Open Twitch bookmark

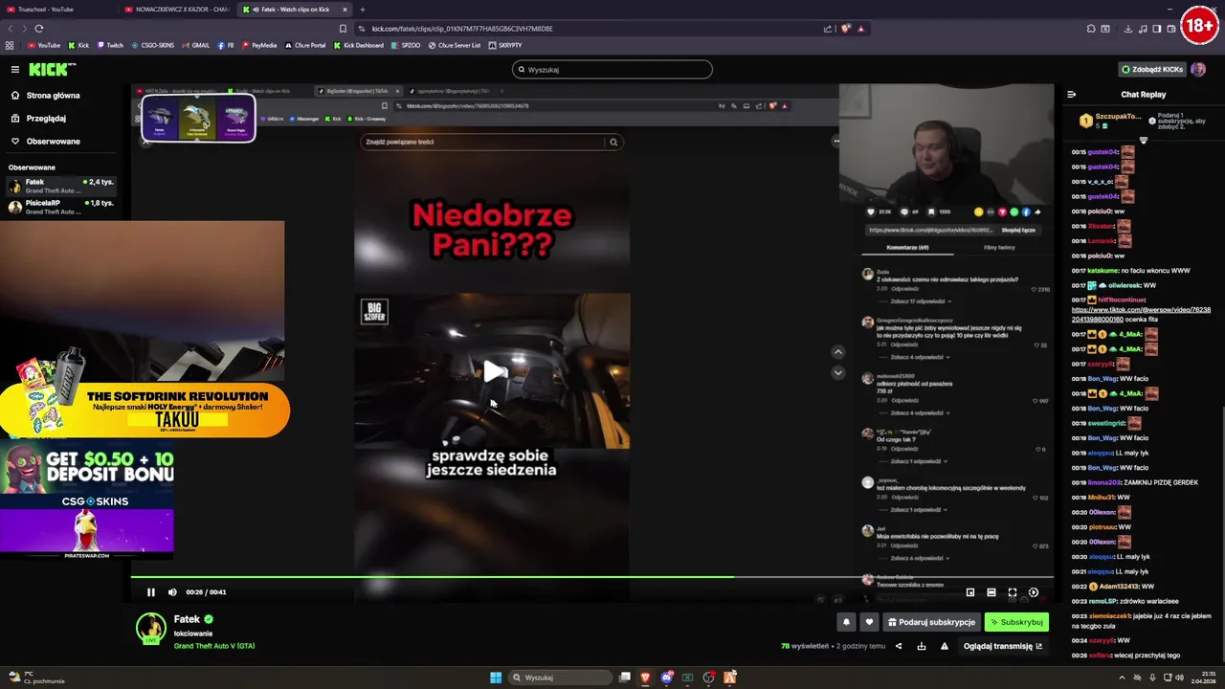coord(110,45)
